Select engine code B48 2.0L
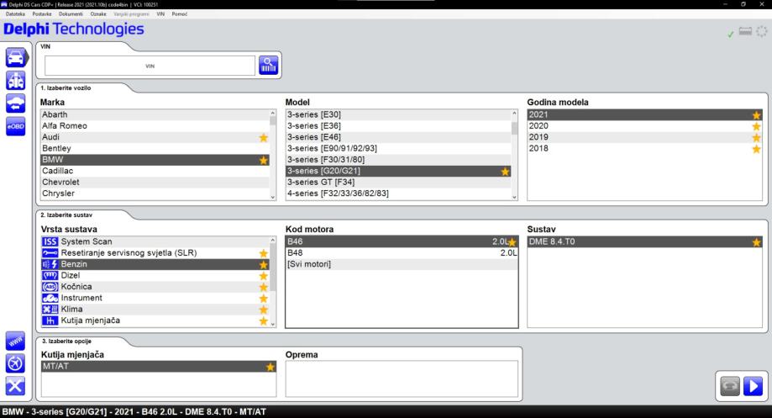The image size is (772, 418). pyautogui.click(x=402, y=253)
